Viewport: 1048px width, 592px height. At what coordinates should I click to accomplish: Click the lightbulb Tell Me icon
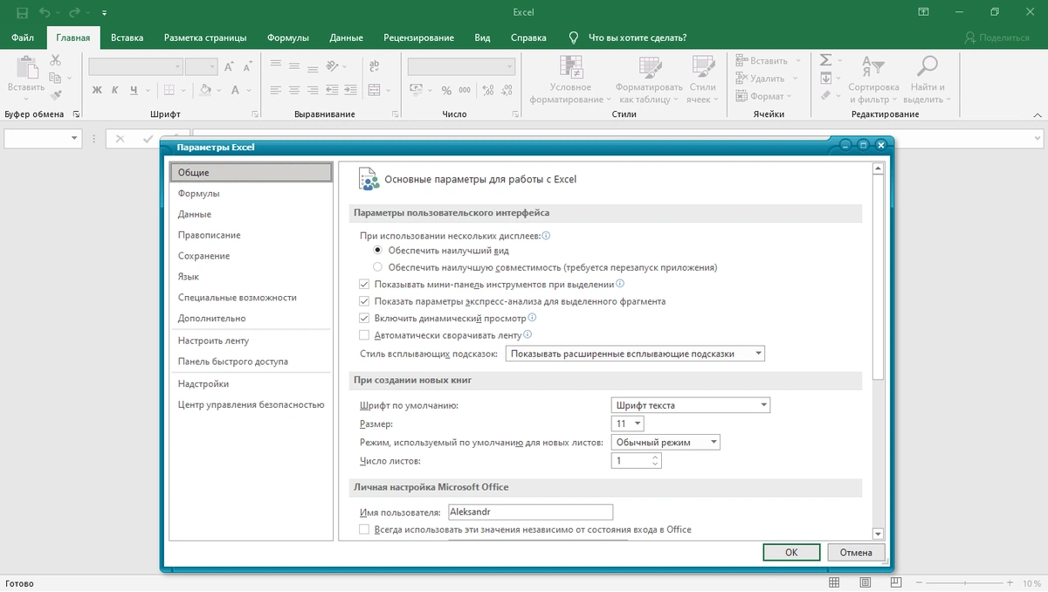pyautogui.click(x=574, y=38)
